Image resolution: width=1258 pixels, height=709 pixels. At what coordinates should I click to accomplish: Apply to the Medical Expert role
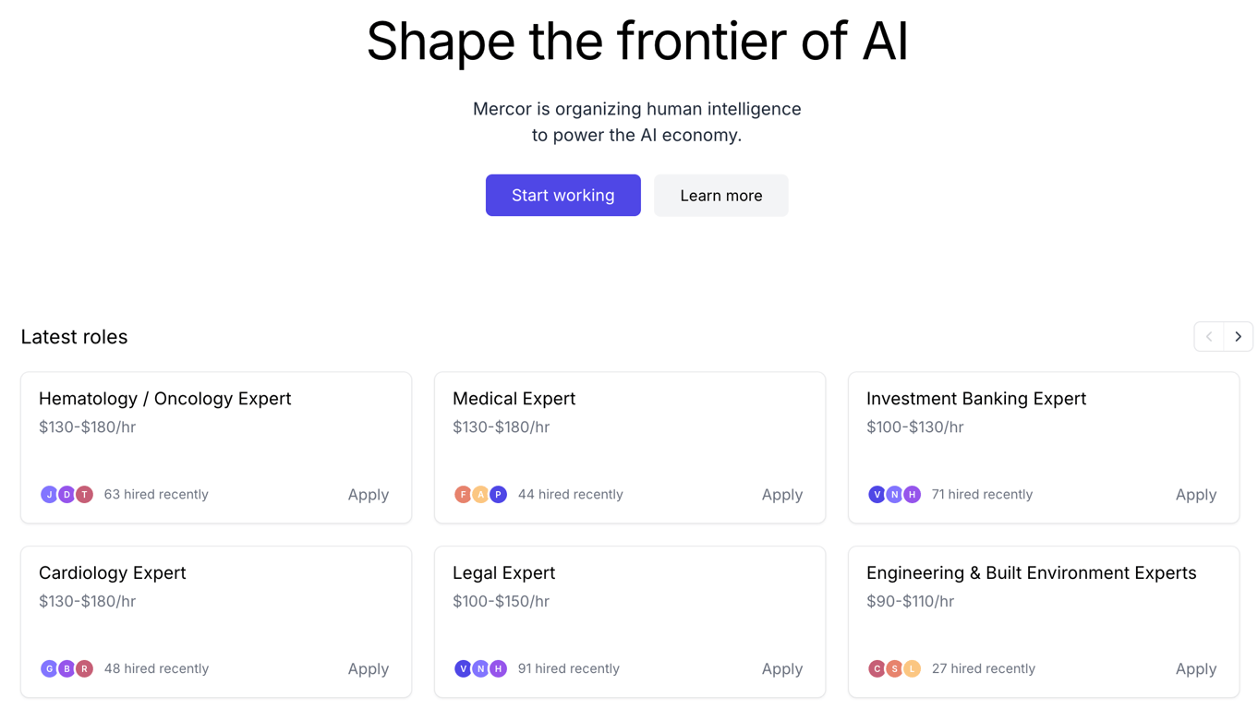pyautogui.click(x=781, y=495)
